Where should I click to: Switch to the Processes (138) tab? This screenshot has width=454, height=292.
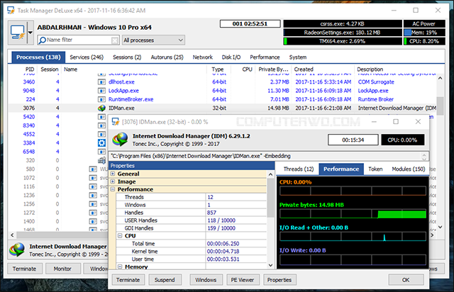[x=38, y=57]
